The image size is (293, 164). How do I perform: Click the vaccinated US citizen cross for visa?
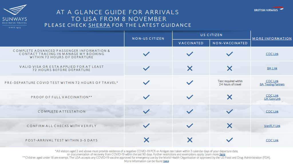tap(189, 68)
